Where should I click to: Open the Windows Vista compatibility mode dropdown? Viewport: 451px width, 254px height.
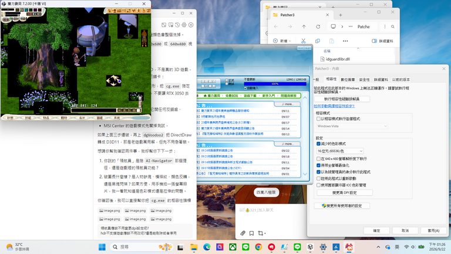pos(352,126)
